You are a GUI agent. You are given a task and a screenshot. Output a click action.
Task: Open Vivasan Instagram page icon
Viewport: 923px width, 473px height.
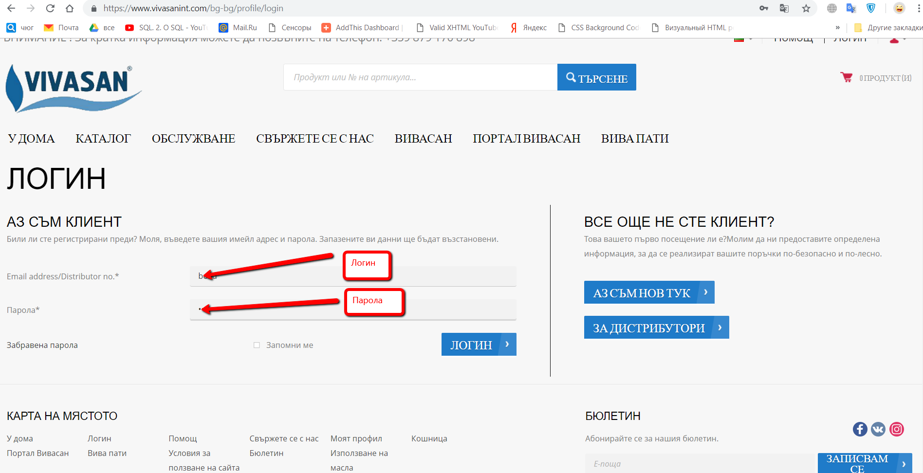(897, 429)
